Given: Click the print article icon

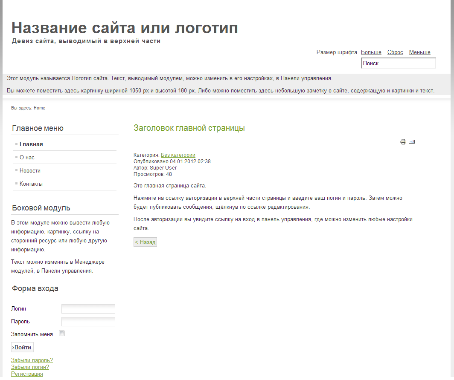Looking at the screenshot, I should pyautogui.click(x=403, y=142).
